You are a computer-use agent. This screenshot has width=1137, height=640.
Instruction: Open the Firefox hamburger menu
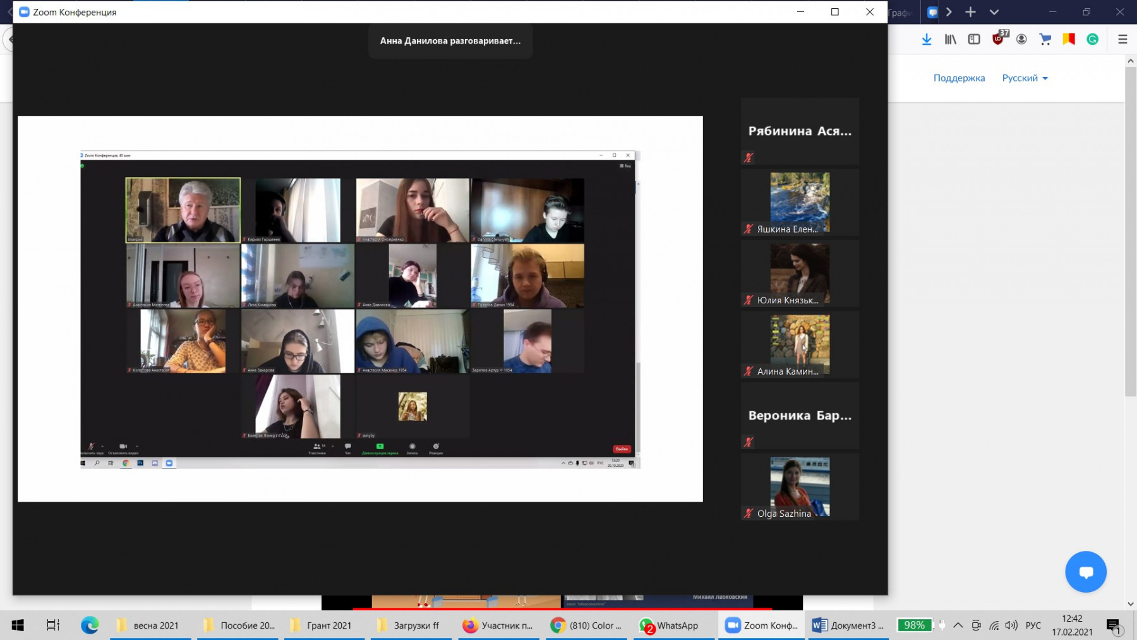[1122, 39]
